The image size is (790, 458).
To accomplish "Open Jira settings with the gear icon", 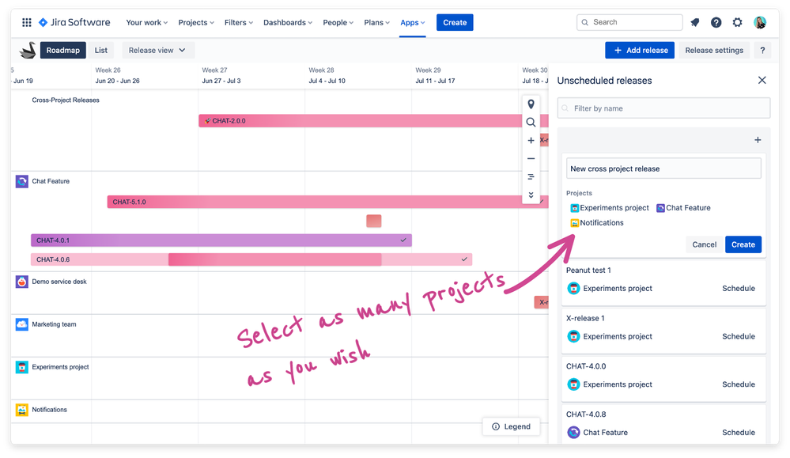I will (x=737, y=22).
